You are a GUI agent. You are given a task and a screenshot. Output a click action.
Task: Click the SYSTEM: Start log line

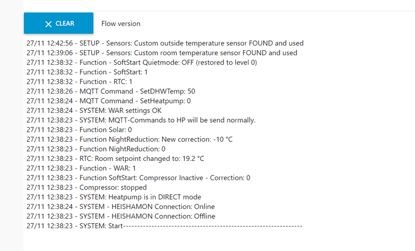(x=164, y=226)
